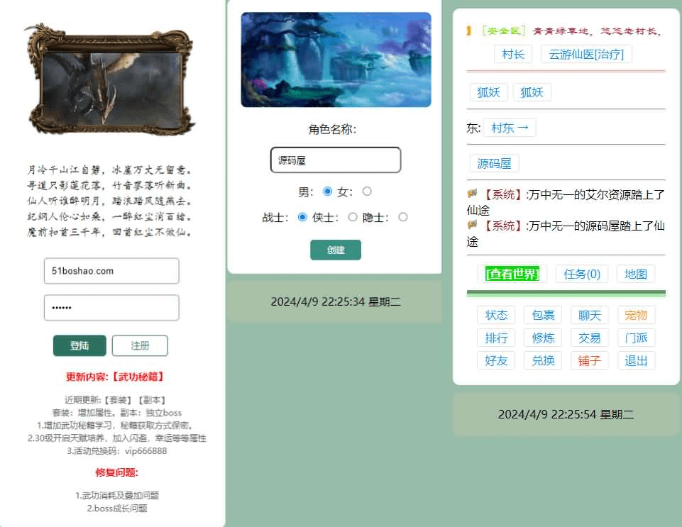The image size is (682, 527).
Task: Click 退出 to log out
Action: pos(636,360)
